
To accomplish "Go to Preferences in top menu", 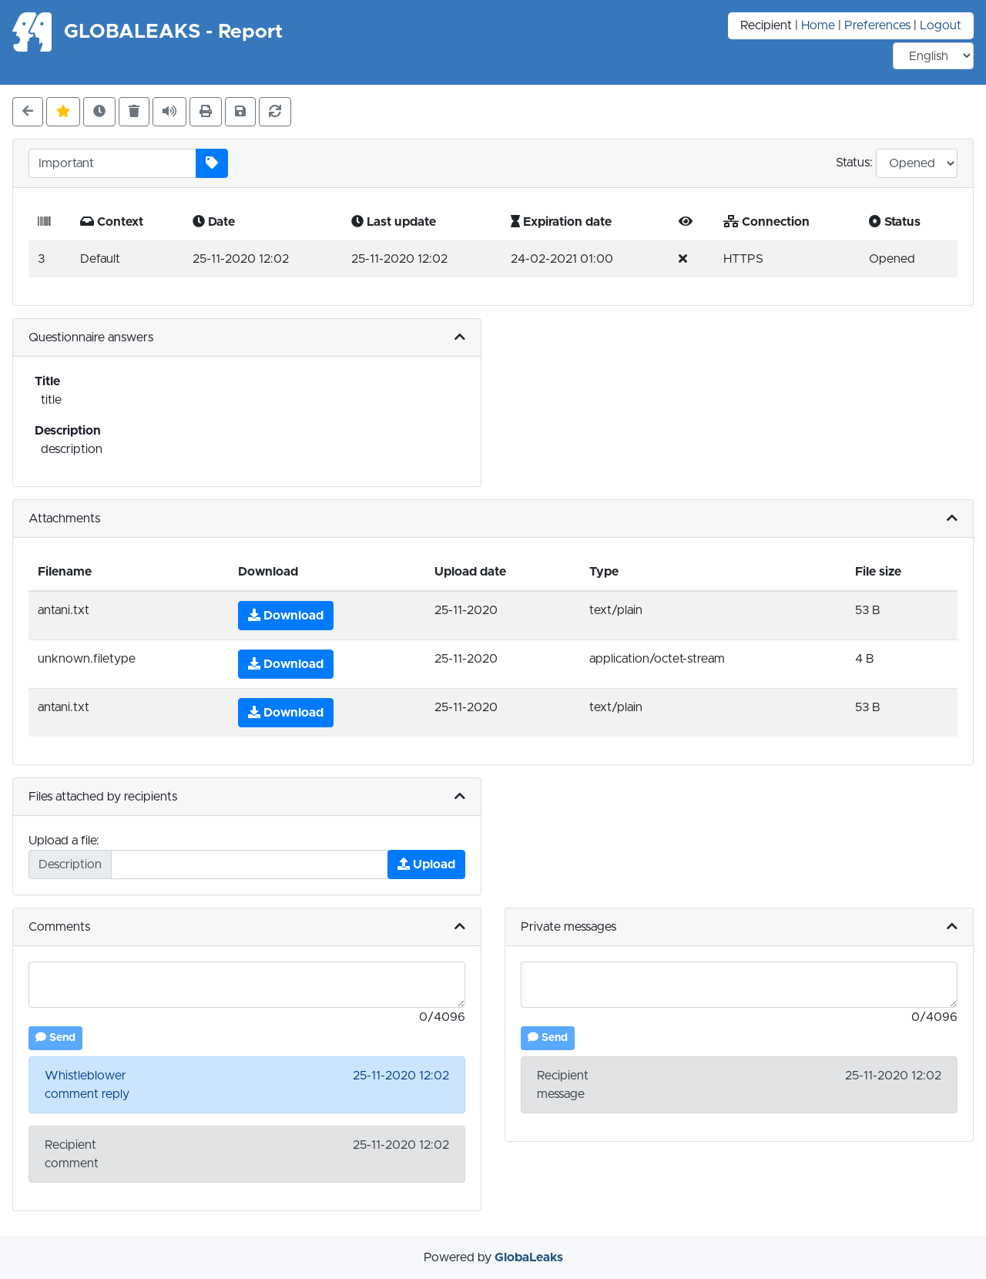I will [x=877, y=25].
